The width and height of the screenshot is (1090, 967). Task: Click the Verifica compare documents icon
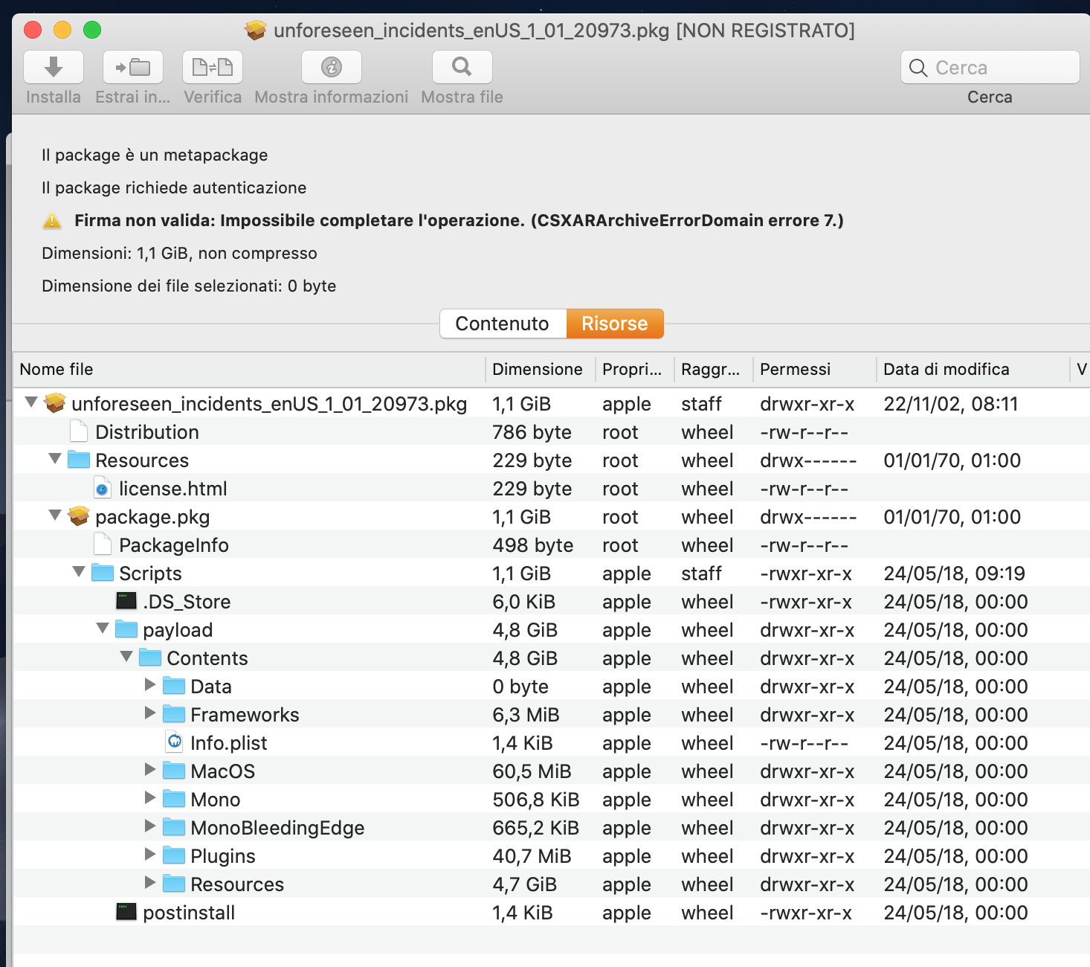pos(213,68)
